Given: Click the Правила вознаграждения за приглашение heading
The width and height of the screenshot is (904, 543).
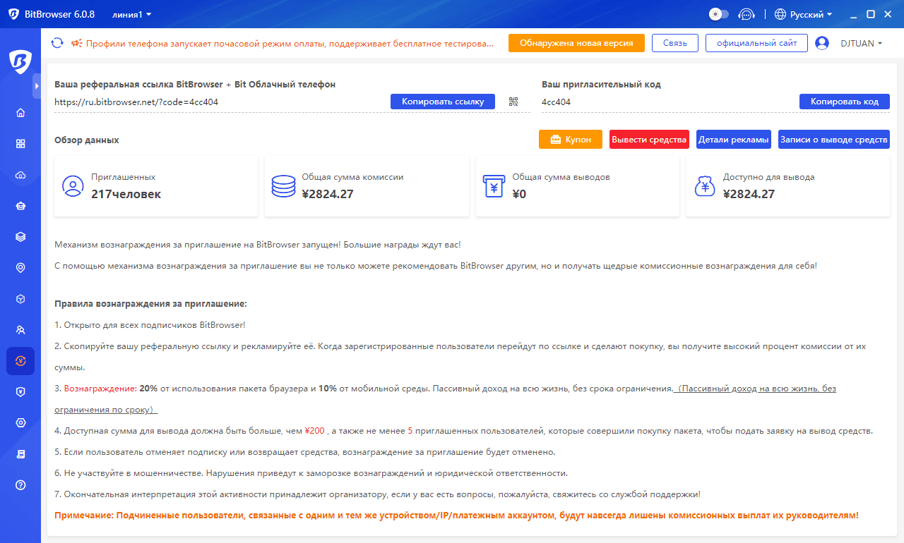Looking at the screenshot, I should (x=150, y=304).
